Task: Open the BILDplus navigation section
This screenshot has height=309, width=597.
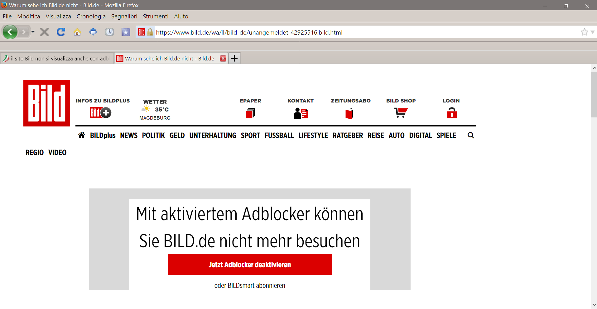Action: (x=103, y=135)
